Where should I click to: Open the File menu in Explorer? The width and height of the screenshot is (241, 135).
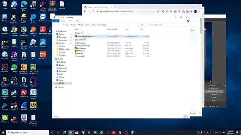56,21
